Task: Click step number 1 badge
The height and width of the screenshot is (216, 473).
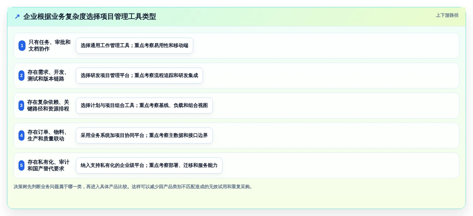Action: [x=22, y=46]
